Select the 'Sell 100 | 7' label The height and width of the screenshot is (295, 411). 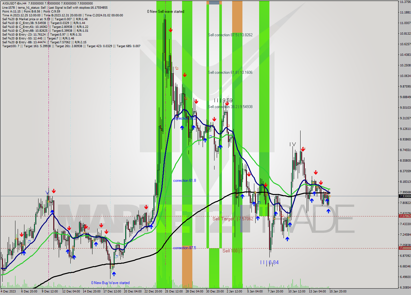232,251
